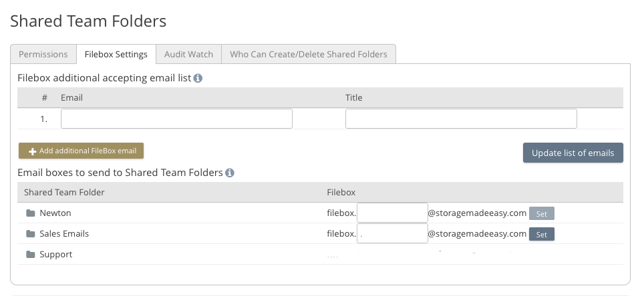
Task: Click plus icon on Add additional FileBox email
Action: pyautogui.click(x=32, y=151)
